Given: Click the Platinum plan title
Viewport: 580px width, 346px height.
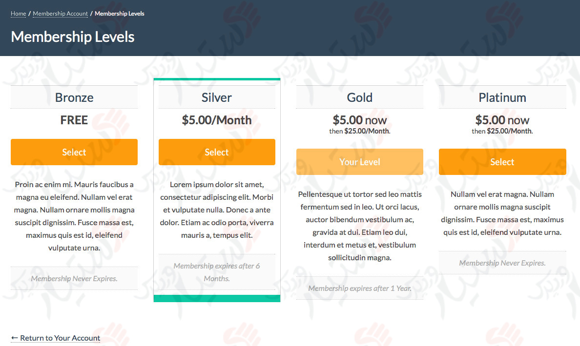Looking at the screenshot, I should [x=502, y=97].
